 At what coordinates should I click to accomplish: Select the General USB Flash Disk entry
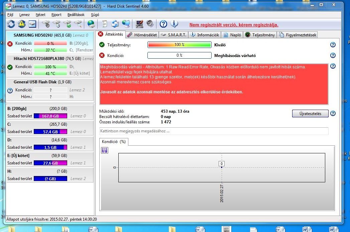50,90
